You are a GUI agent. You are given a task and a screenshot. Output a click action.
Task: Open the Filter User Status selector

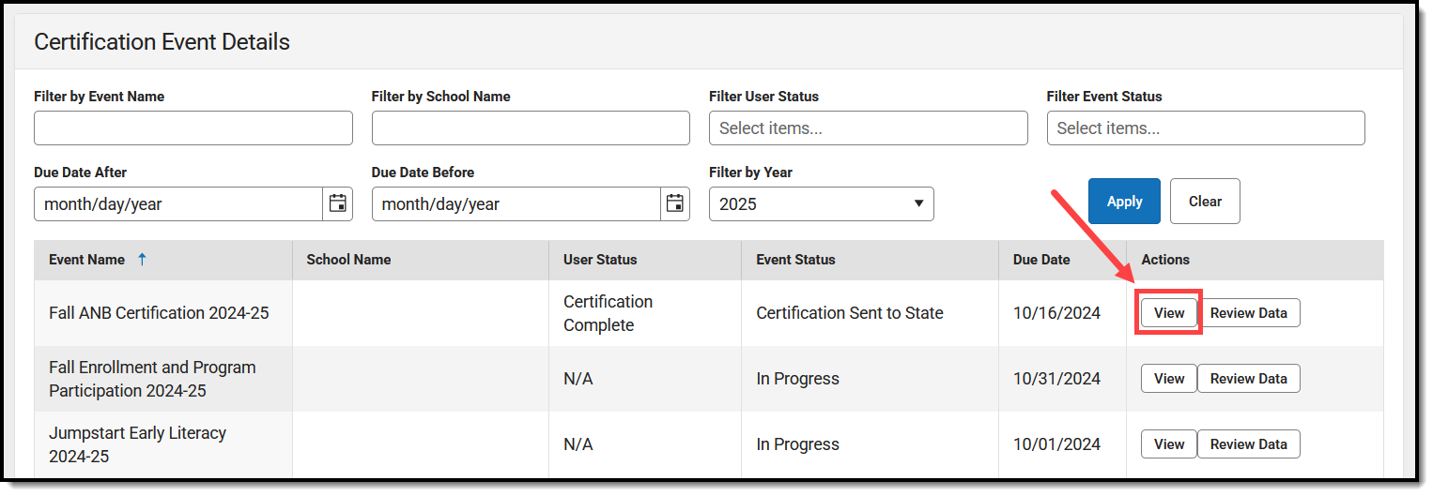coord(868,128)
